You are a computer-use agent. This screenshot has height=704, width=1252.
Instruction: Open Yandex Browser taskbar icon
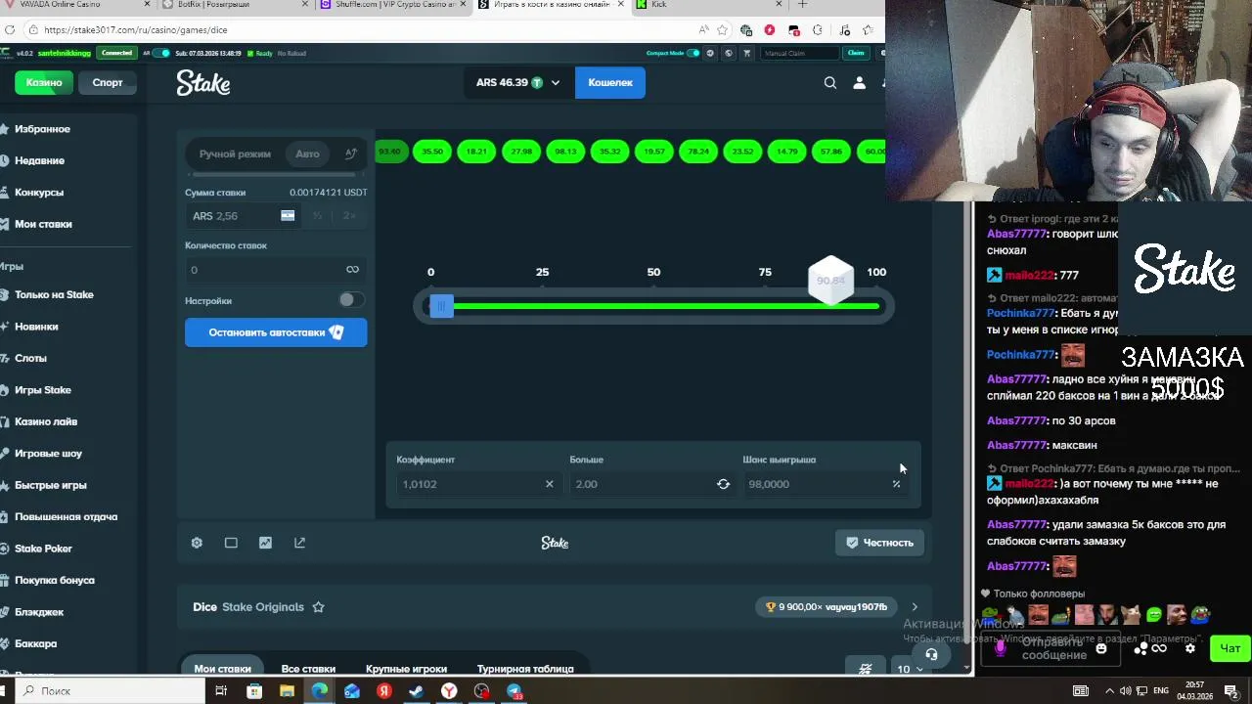click(x=449, y=691)
